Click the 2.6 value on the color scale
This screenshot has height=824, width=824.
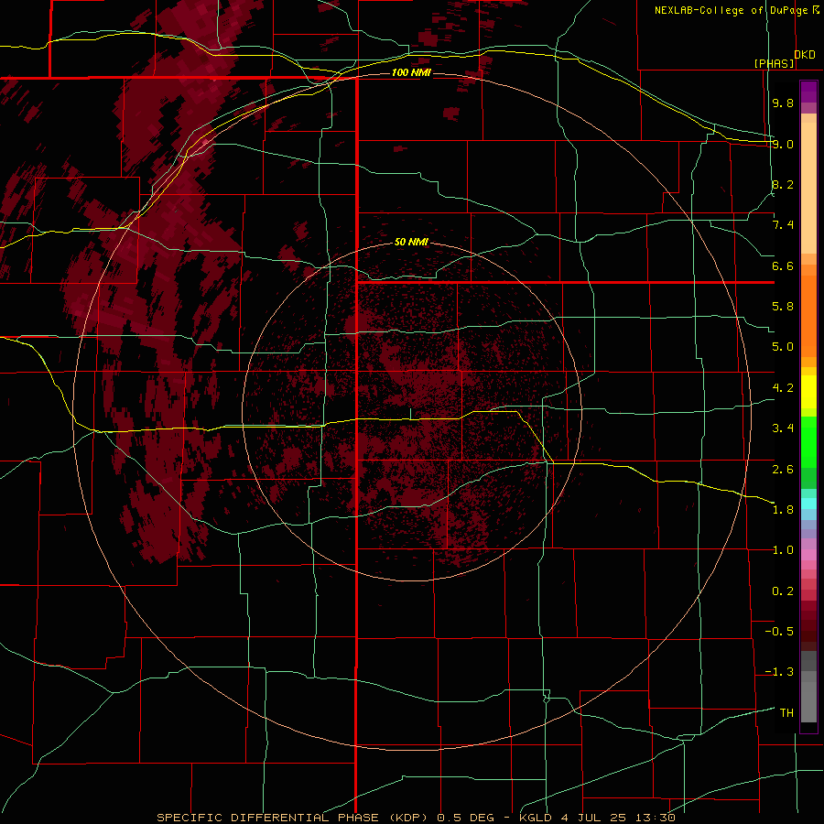[x=783, y=470]
